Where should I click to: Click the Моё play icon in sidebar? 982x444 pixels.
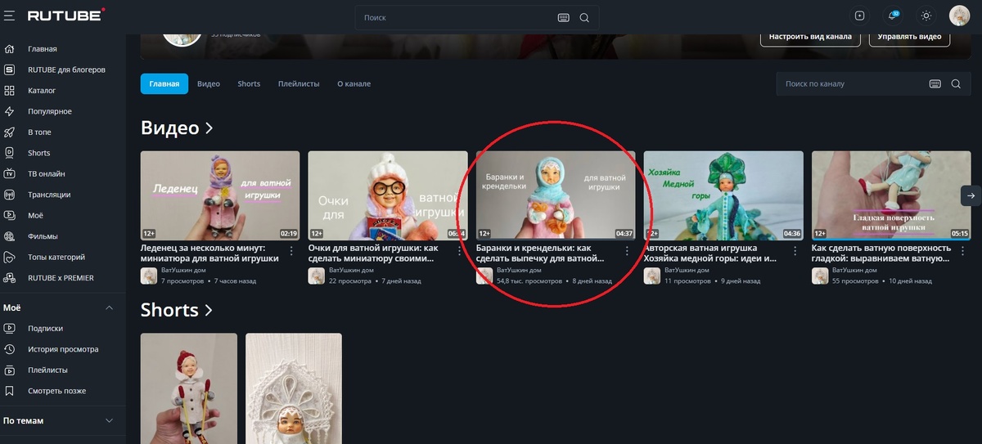pyautogui.click(x=10, y=215)
